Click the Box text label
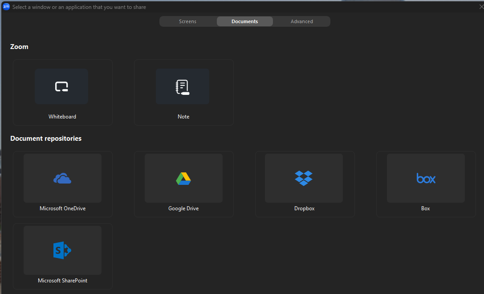This screenshot has width=484, height=294. [425, 208]
